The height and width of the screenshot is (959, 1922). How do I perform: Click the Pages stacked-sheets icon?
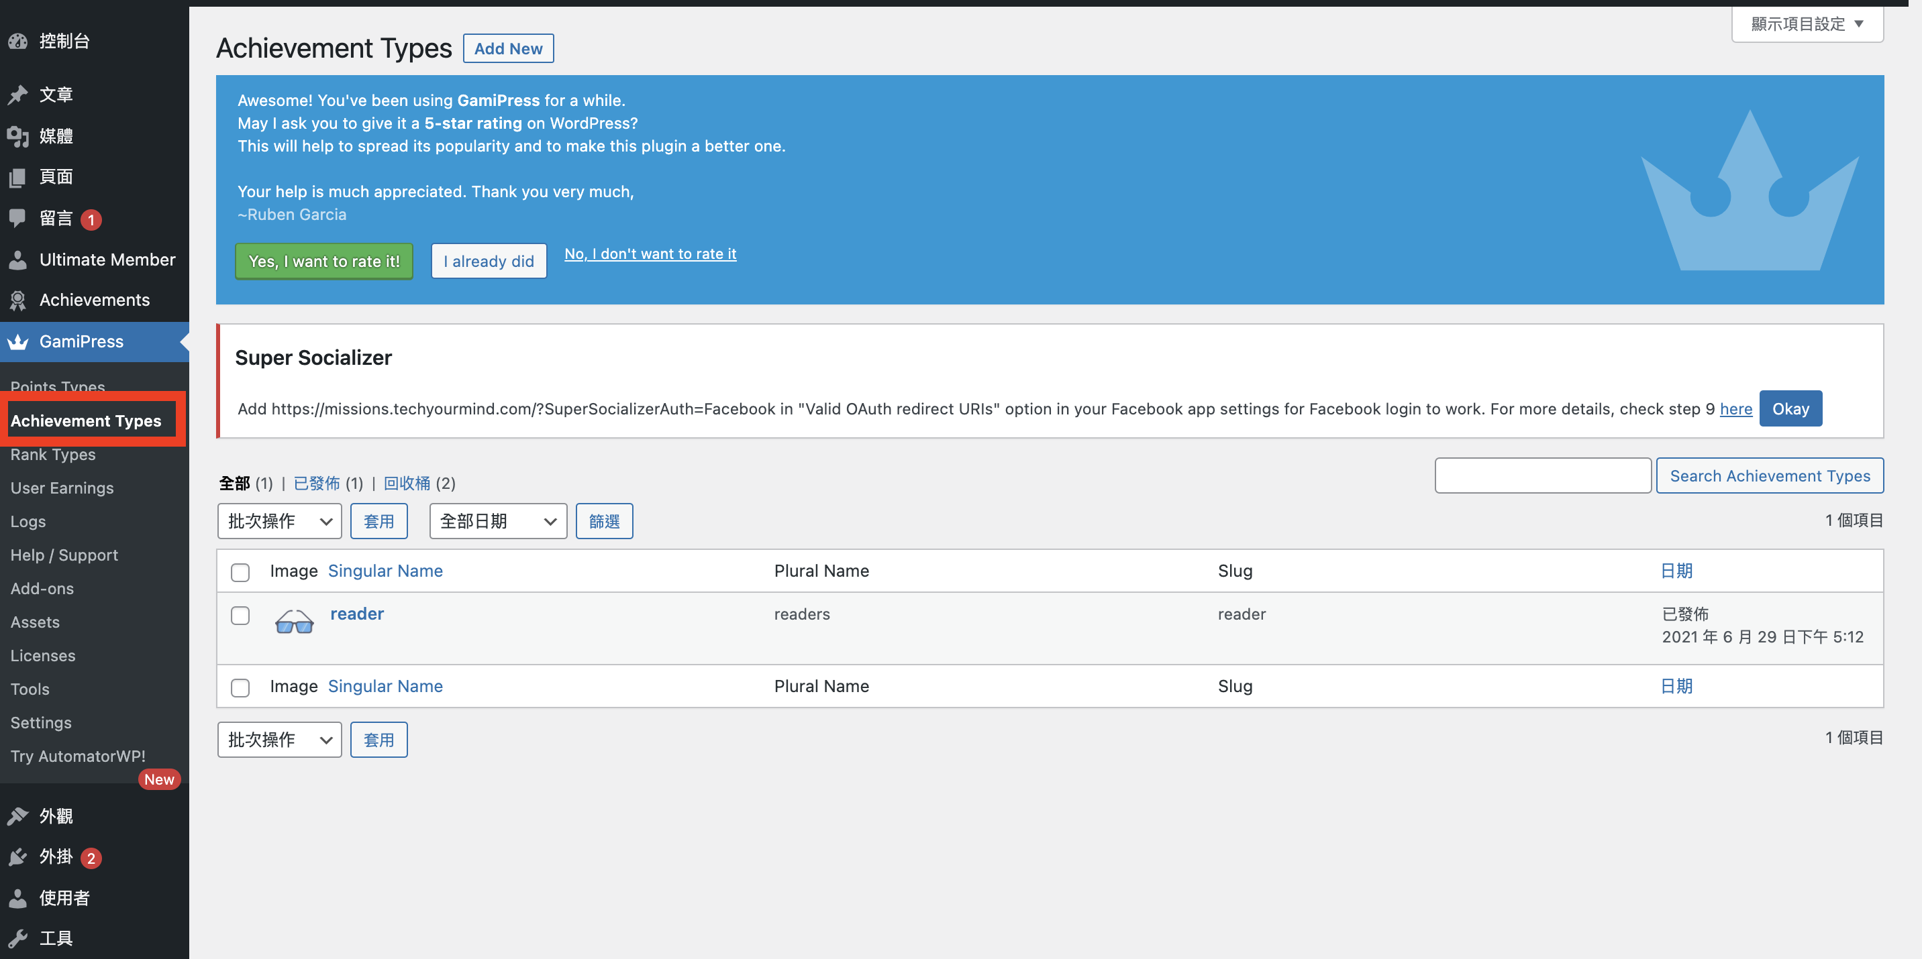(x=18, y=177)
